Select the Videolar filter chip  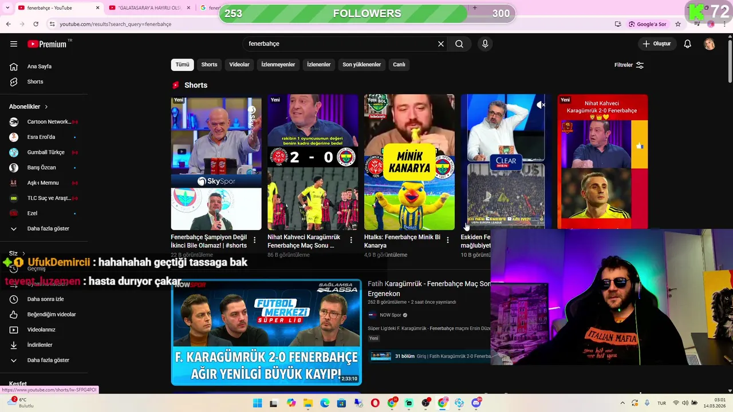(x=239, y=65)
